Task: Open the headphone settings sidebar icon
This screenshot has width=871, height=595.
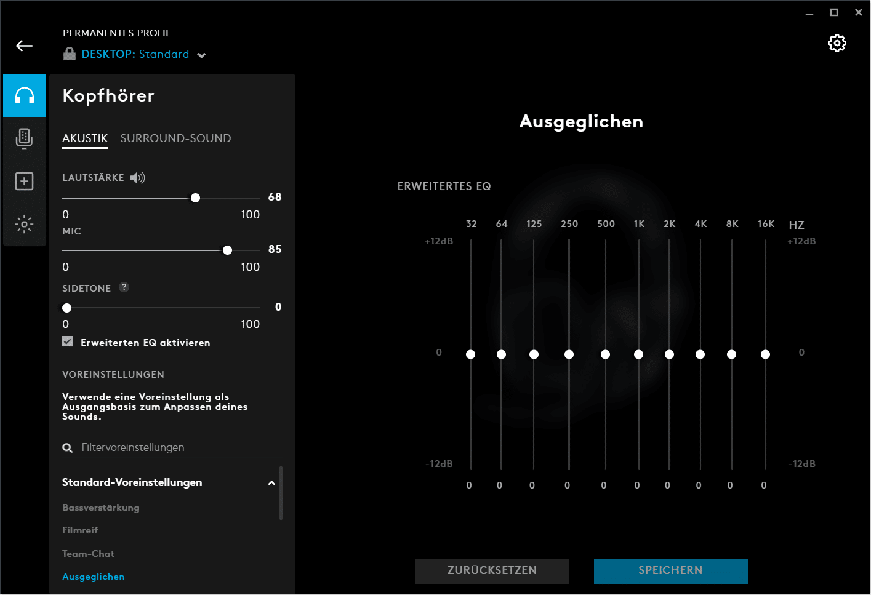Action: click(x=25, y=95)
